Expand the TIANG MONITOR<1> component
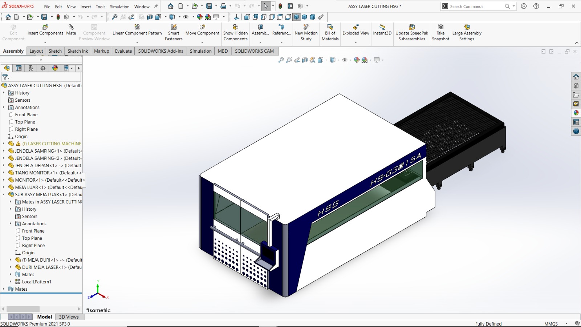The image size is (581, 327). coord(4,173)
